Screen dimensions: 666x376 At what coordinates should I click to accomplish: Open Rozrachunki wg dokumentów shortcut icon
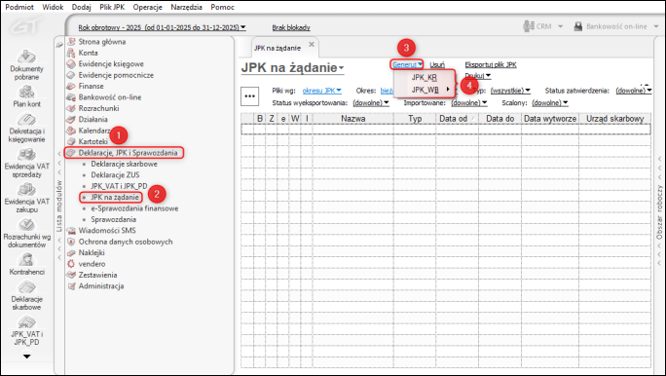point(26,225)
